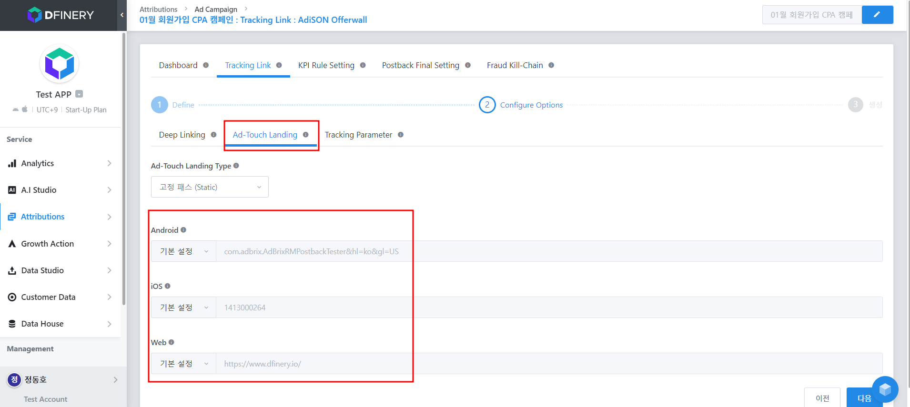Go to step 3 생성
Viewport: 910px width, 407px height.
click(865, 105)
